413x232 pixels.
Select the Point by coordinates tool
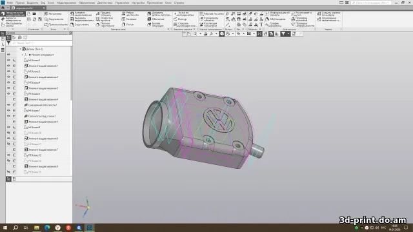pyautogui.click(x=184, y=14)
